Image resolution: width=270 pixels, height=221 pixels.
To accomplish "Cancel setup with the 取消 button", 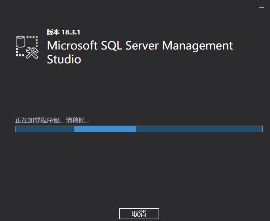I will (139, 213).
